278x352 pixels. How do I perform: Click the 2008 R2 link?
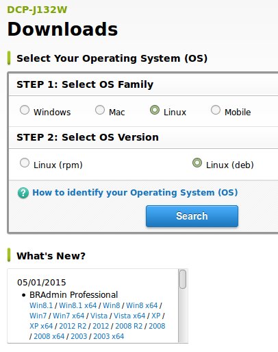[129, 326]
